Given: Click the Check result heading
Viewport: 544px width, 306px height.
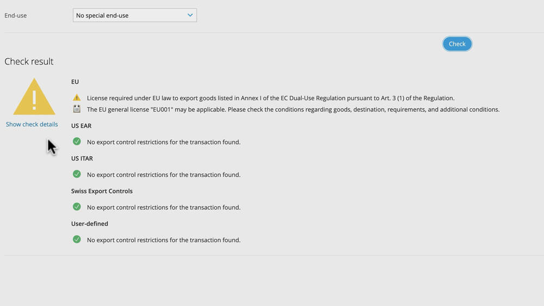Looking at the screenshot, I should tap(29, 62).
